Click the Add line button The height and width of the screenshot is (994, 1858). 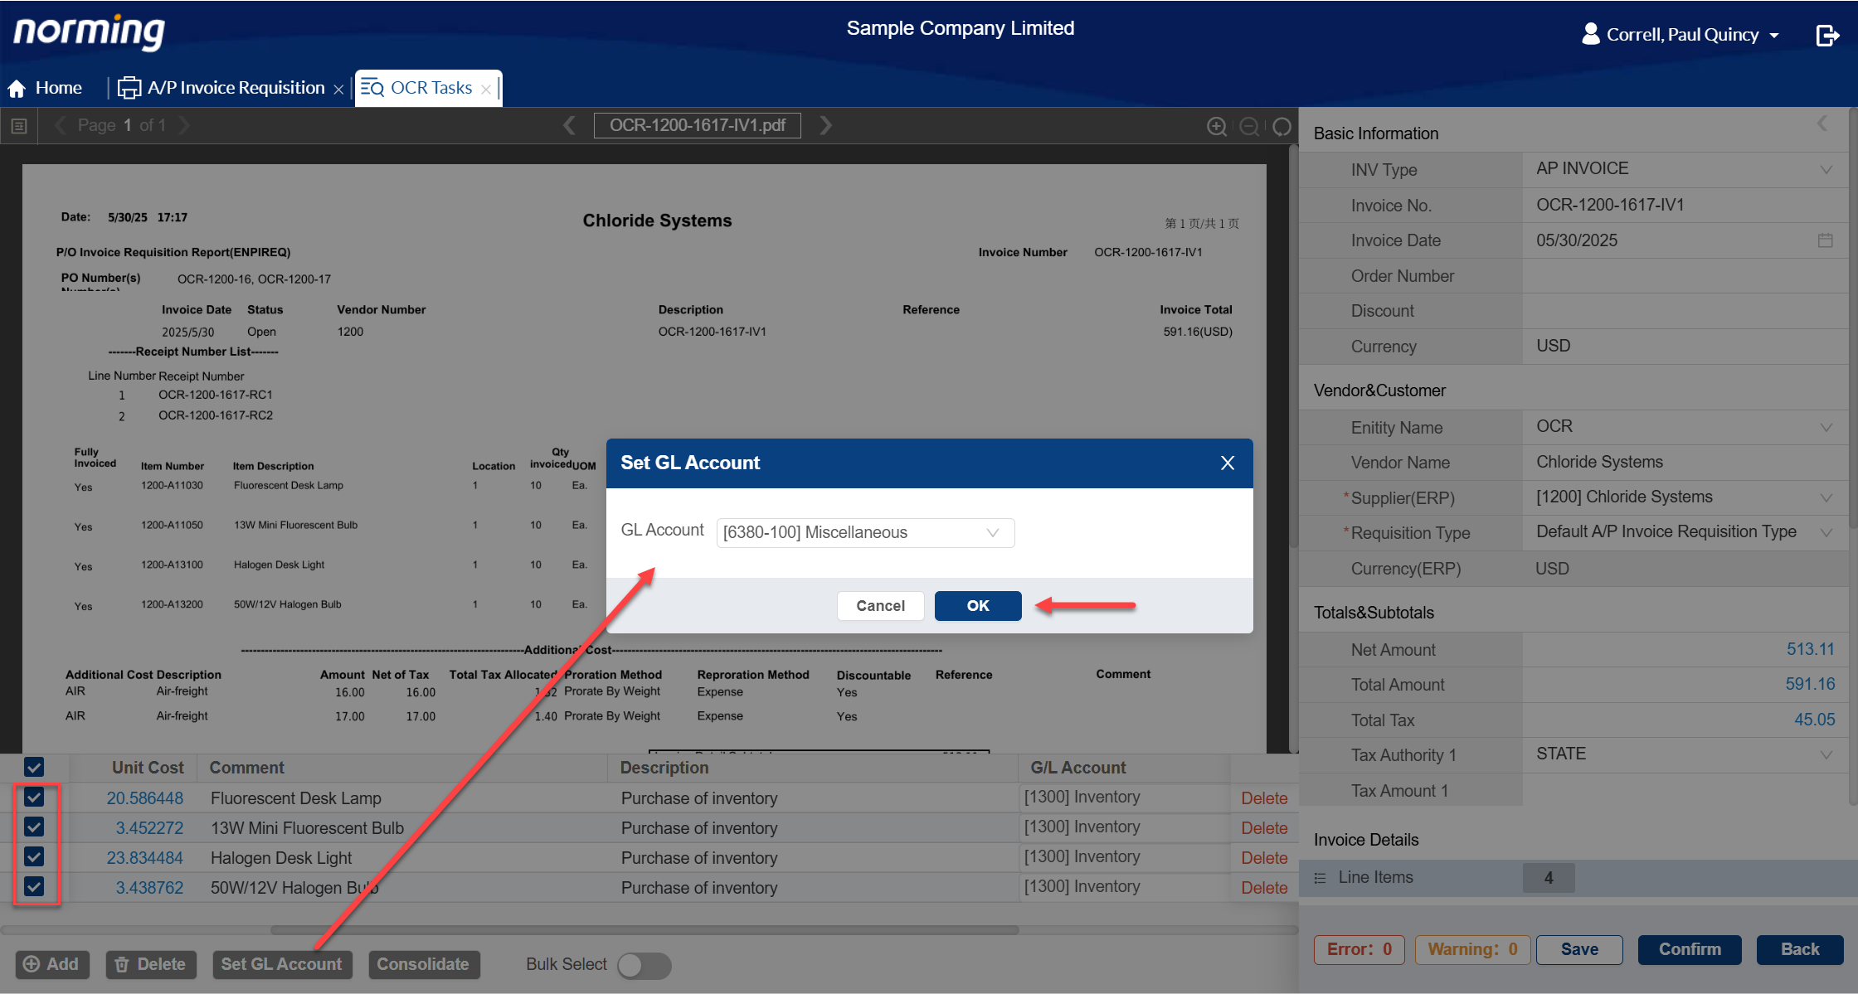(x=51, y=964)
